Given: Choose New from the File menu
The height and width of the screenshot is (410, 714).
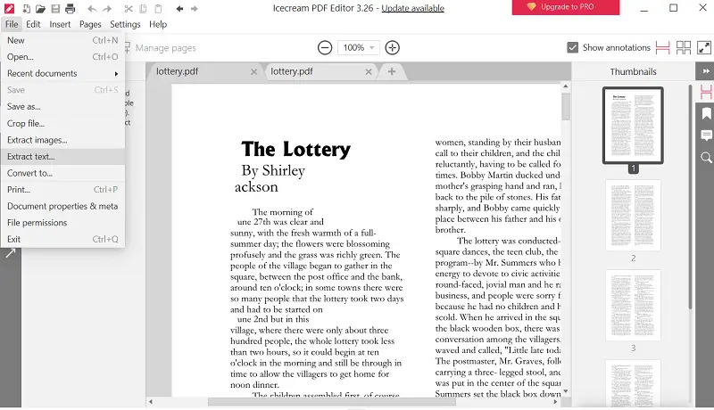Looking at the screenshot, I should (x=62, y=40).
